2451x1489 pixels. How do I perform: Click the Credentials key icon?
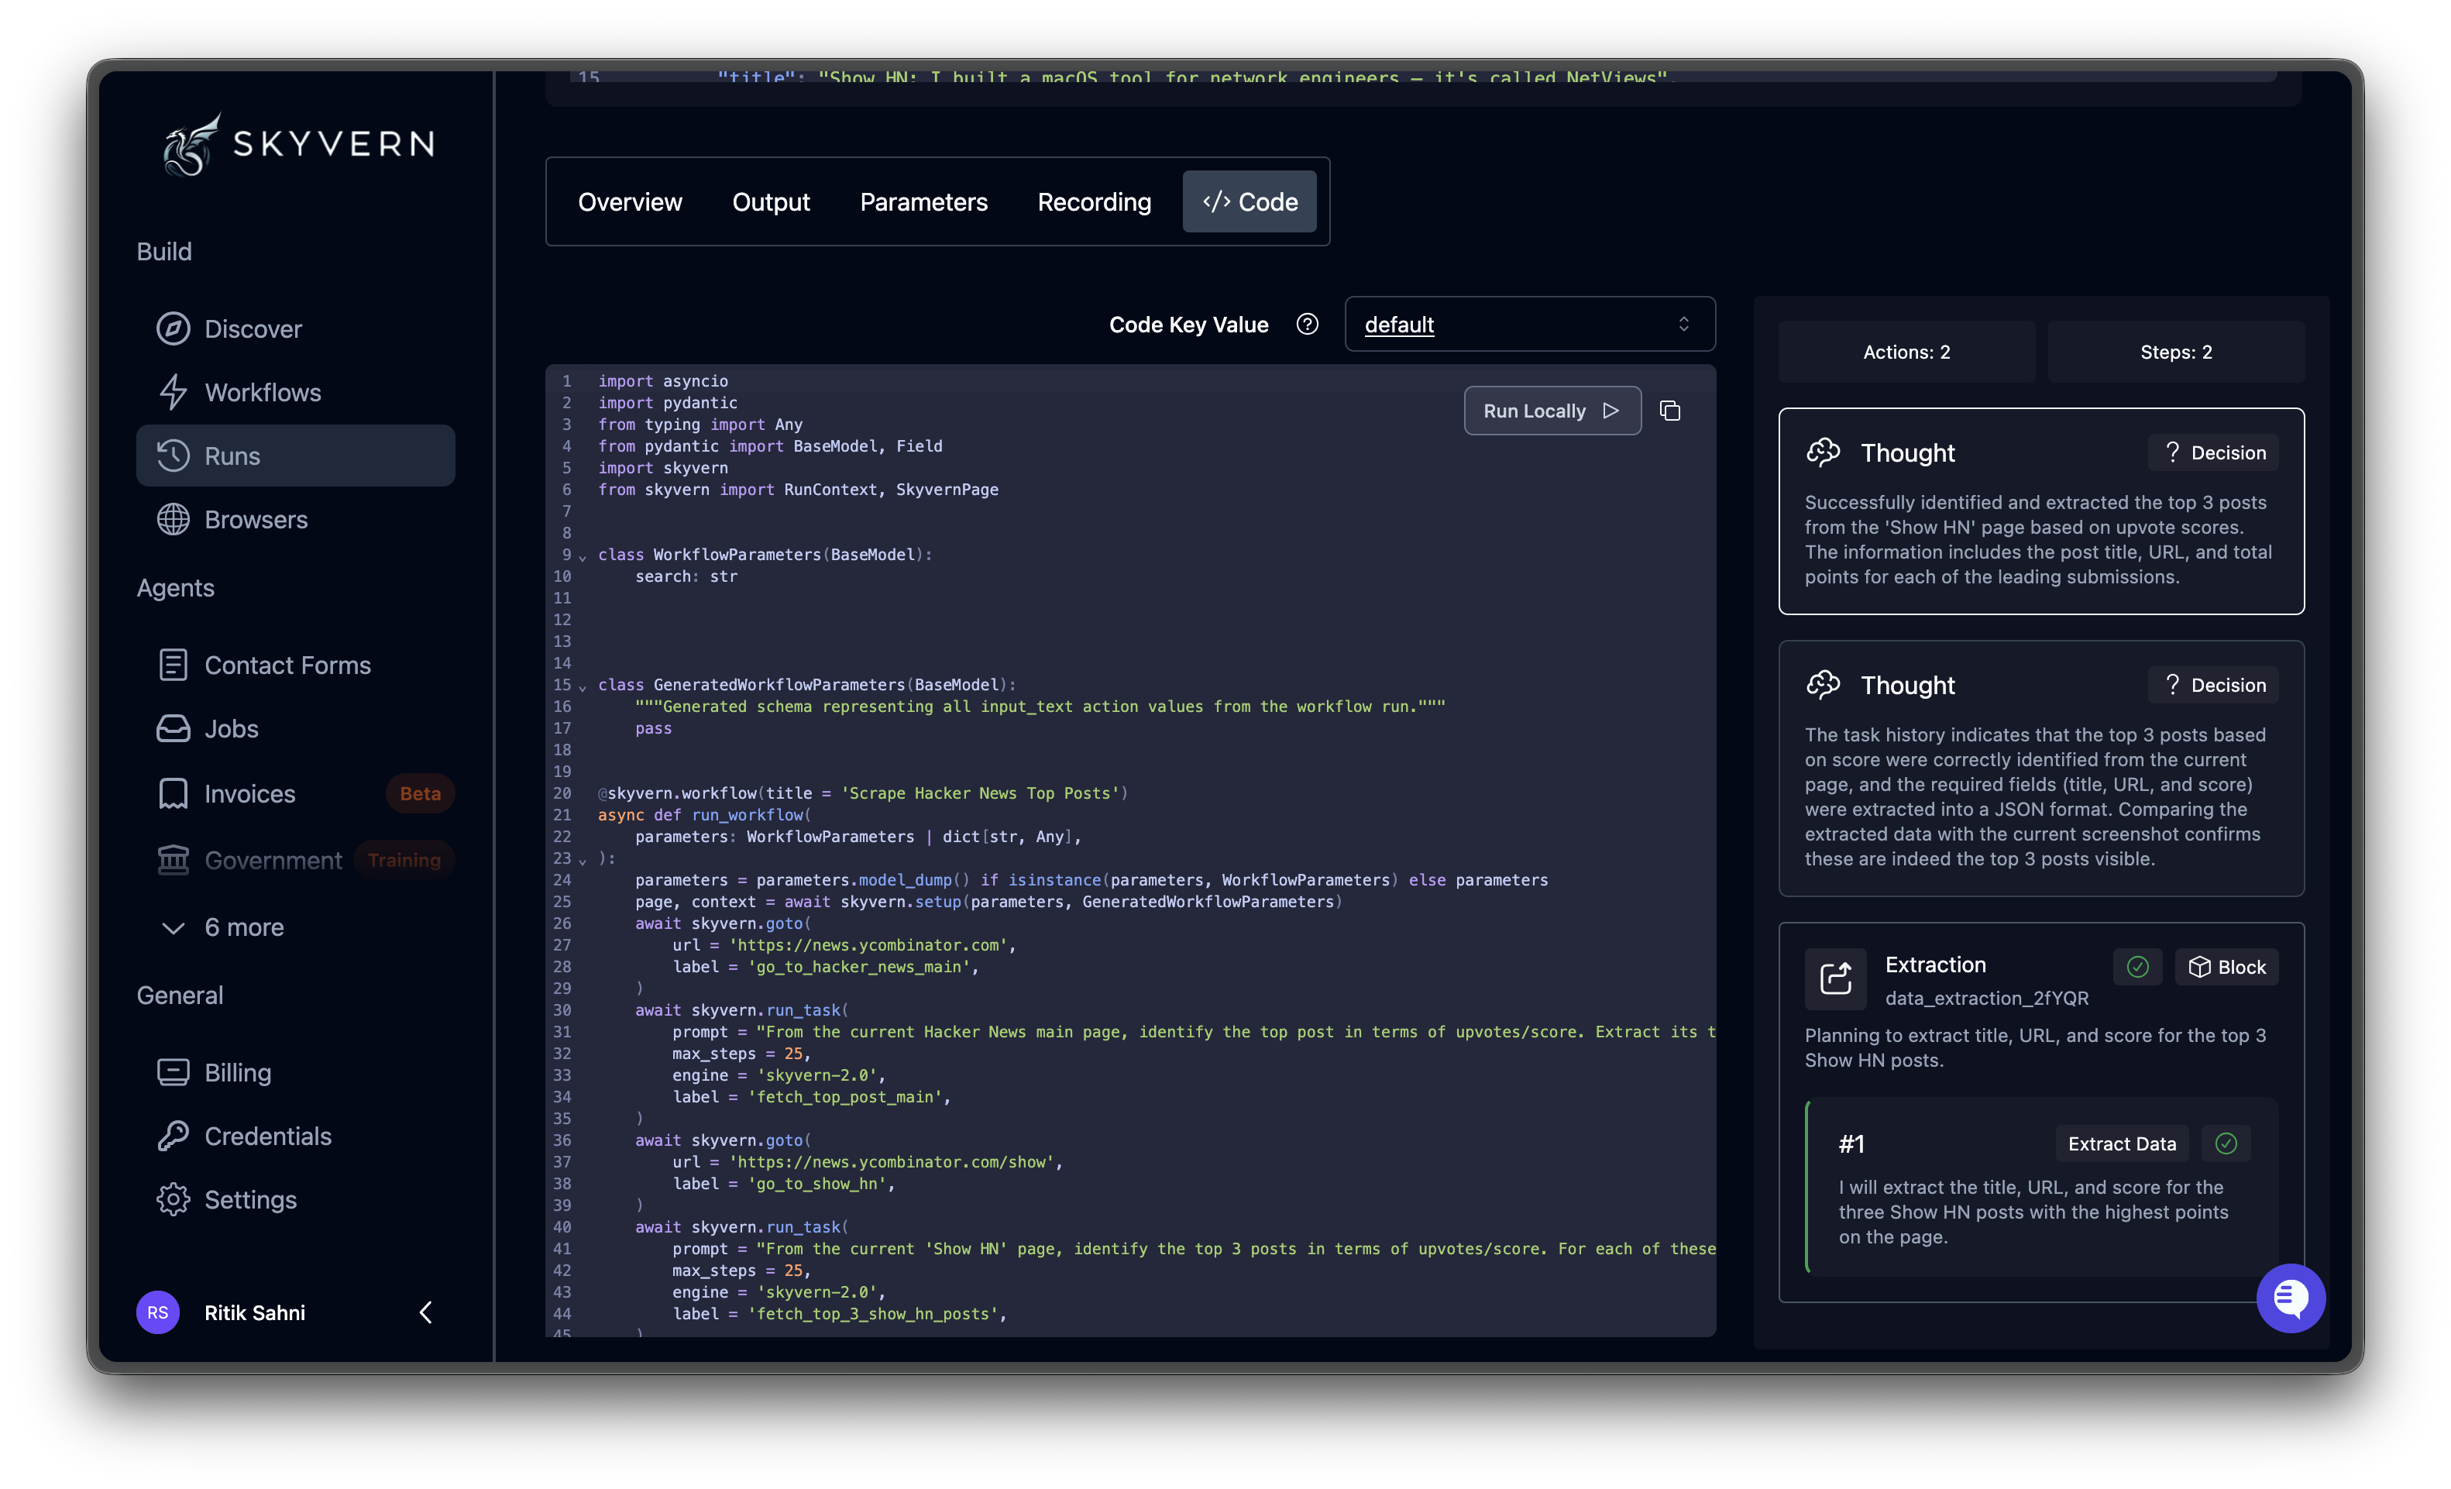click(x=174, y=1135)
